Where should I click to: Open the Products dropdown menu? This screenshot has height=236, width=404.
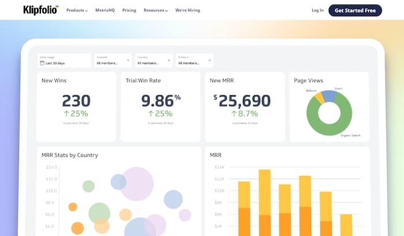tap(77, 10)
